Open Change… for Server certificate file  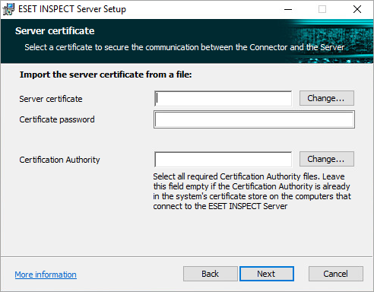point(326,98)
